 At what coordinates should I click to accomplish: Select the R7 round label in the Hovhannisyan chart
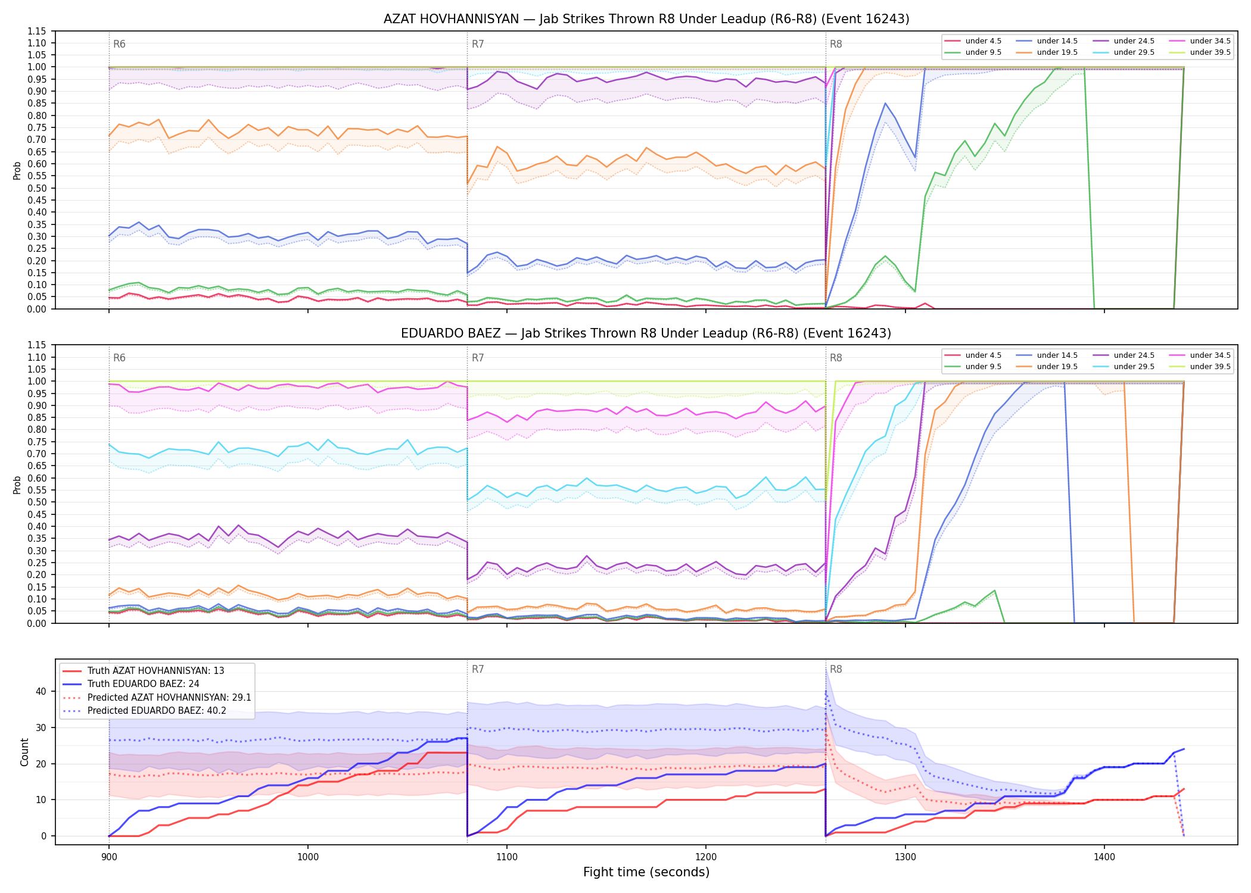pyautogui.click(x=478, y=44)
